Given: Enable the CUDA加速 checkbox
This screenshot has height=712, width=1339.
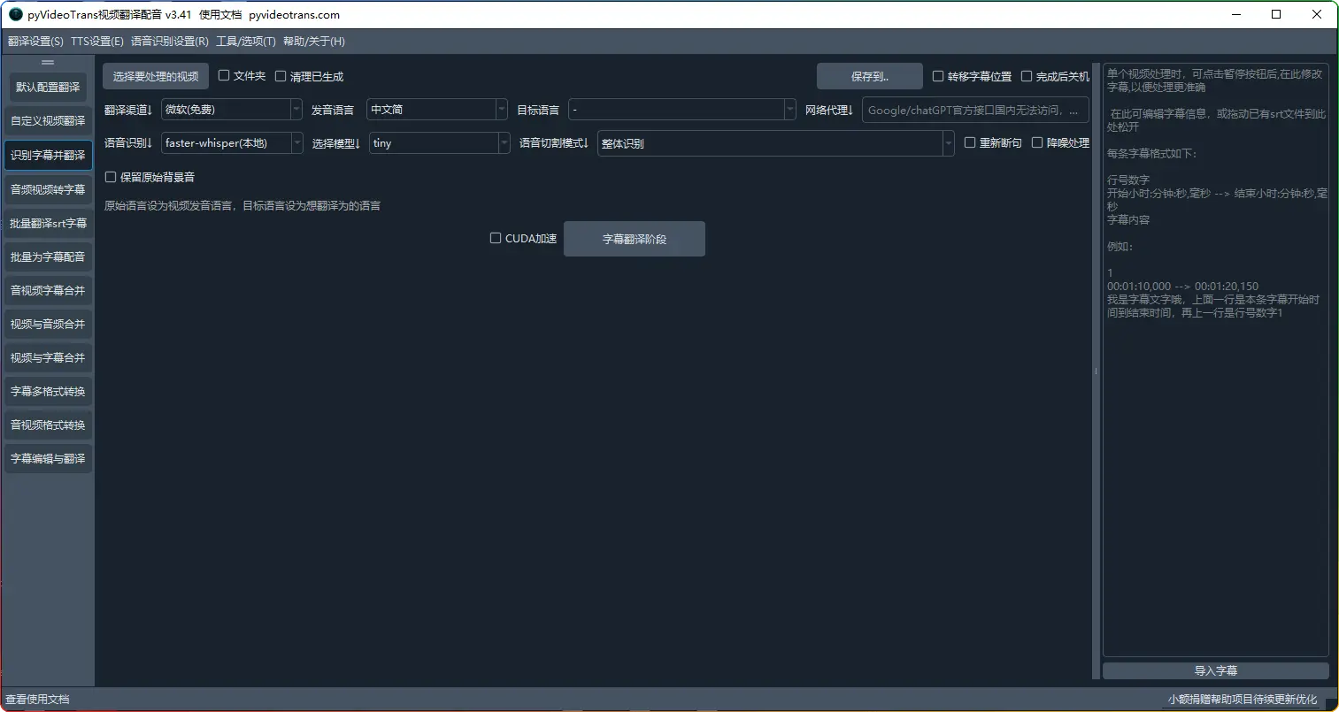Looking at the screenshot, I should 496,237.
